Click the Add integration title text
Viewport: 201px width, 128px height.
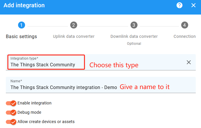[x=24, y=5]
